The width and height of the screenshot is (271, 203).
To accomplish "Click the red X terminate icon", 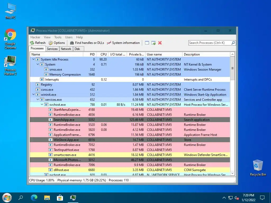I will pos(160,43).
